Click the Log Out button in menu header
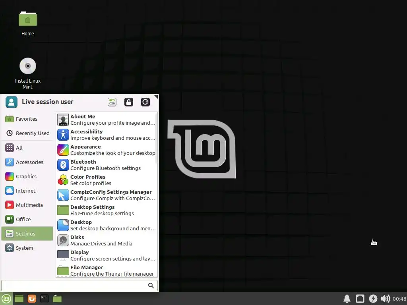This screenshot has width=407, height=305. [145, 102]
